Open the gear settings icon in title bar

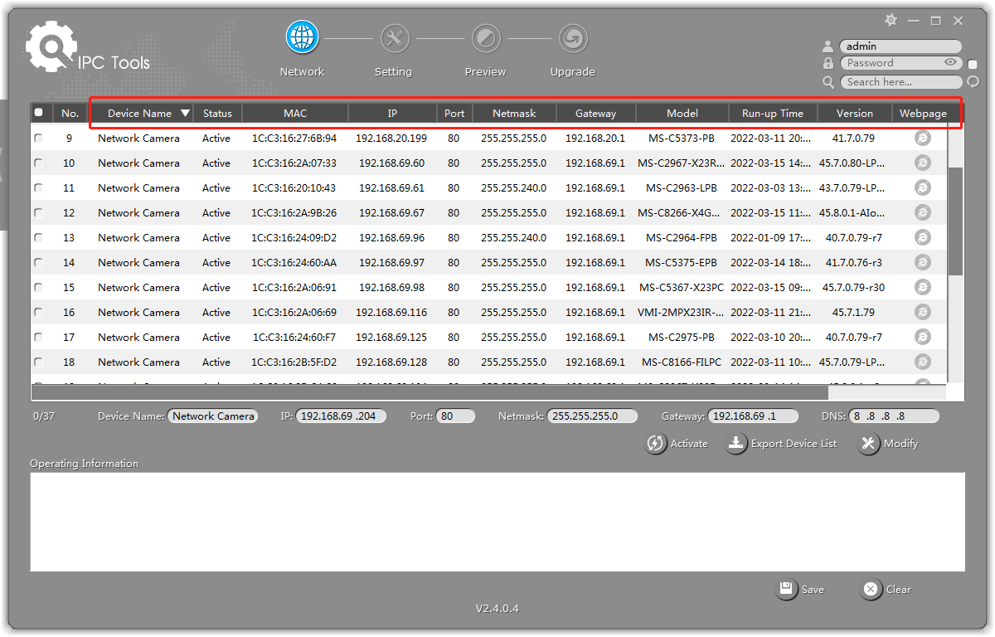[x=891, y=20]
